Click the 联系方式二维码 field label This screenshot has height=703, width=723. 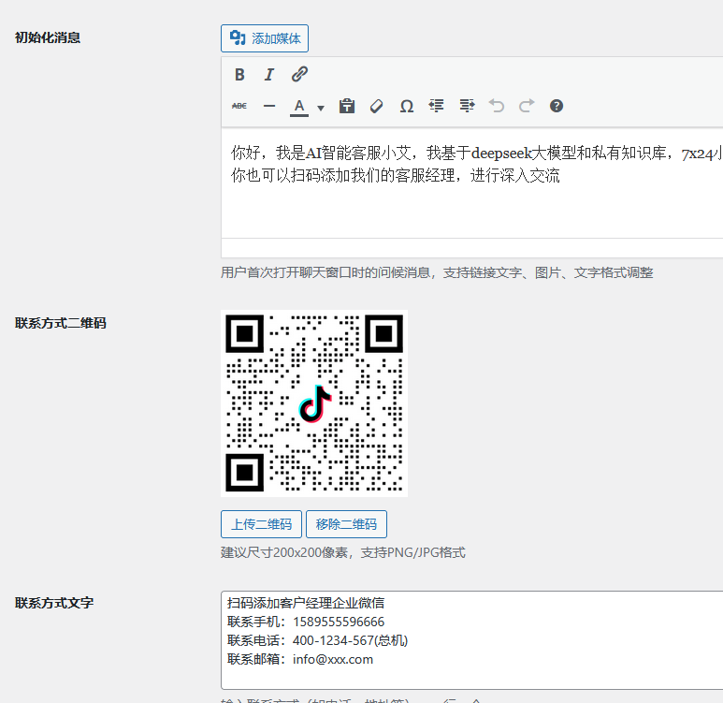click(x=61, y=323)
